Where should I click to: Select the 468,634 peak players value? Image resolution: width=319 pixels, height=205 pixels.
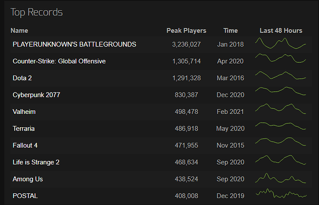(186, 162)
